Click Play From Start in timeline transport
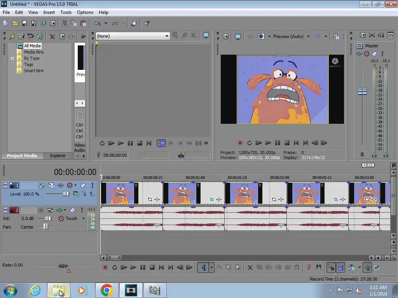The image size is (398, 298). [x=124, y=267]
